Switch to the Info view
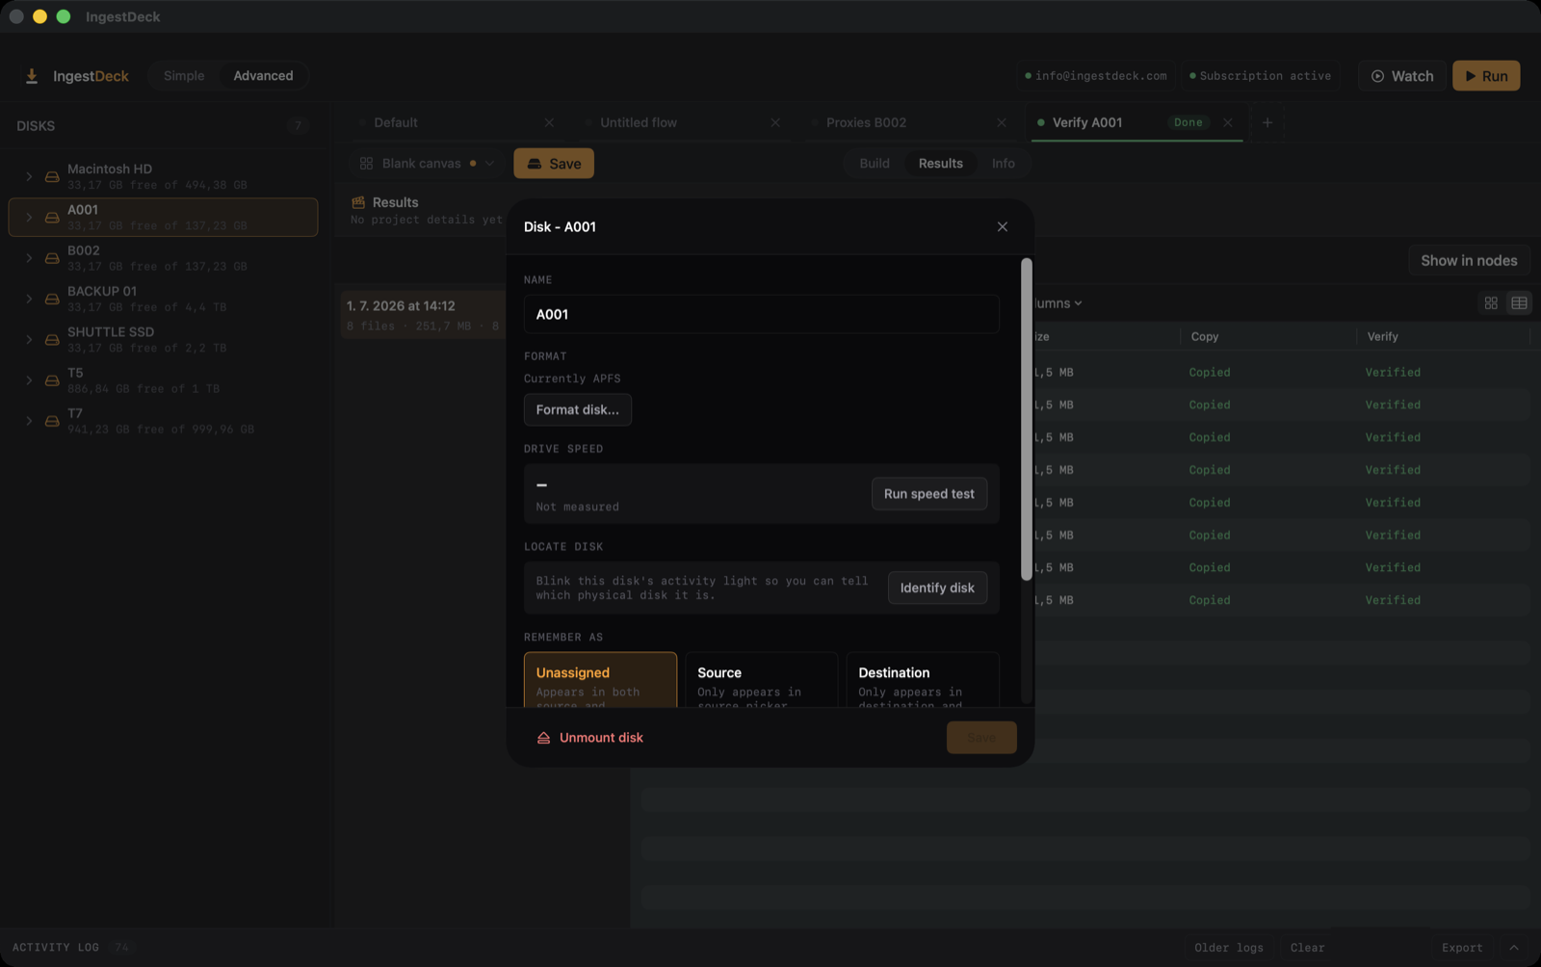The height and width of the screenshot is (967, 1541). (x=1004, y=164)
